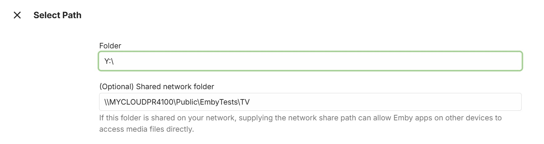Viewport: 544px width, 144px height.
Task: Click the Shared network folder input
Action: 310,102
